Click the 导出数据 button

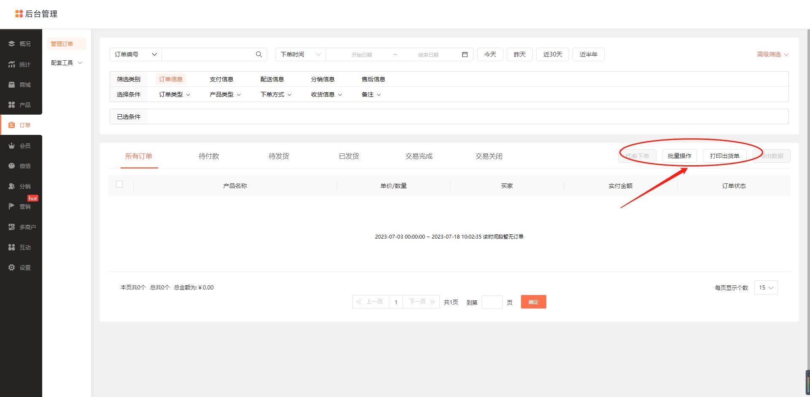tap(772, 156)
